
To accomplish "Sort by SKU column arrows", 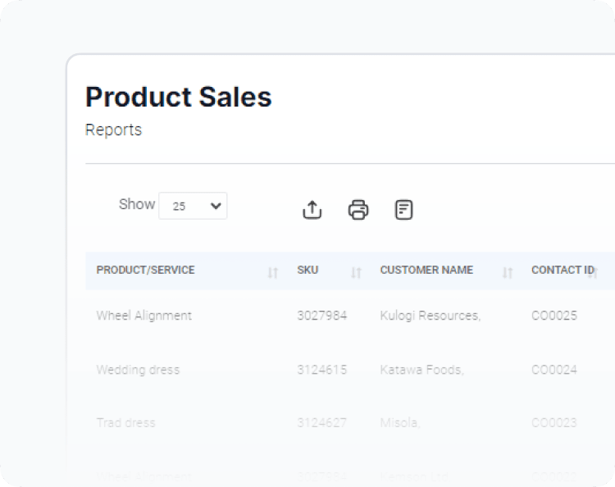I will 356,272.
